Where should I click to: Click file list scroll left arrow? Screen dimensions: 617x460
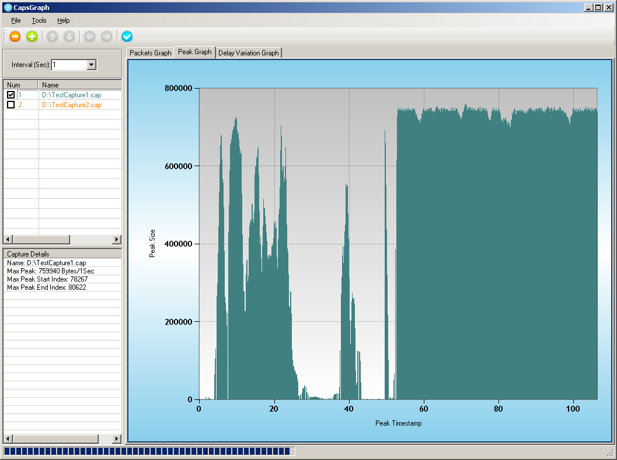8,240
